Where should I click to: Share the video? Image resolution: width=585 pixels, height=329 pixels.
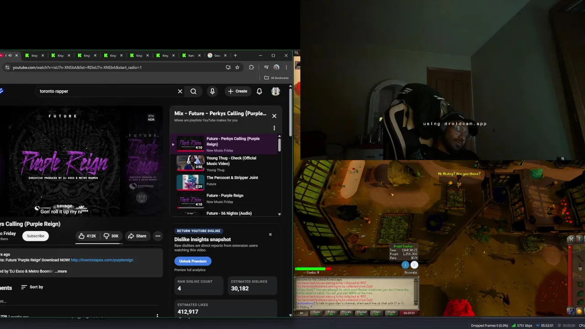coord(137,236)
